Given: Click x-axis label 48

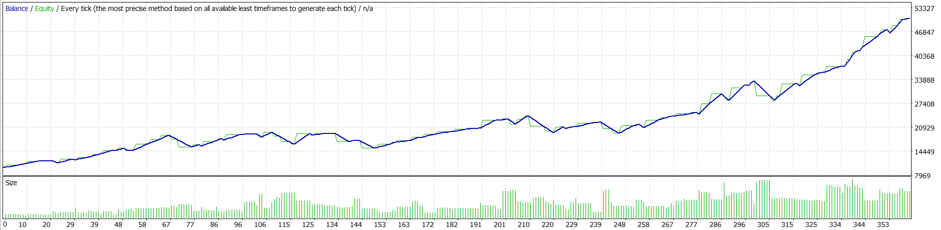Looking at the screenshot, I should click(118, 225).
